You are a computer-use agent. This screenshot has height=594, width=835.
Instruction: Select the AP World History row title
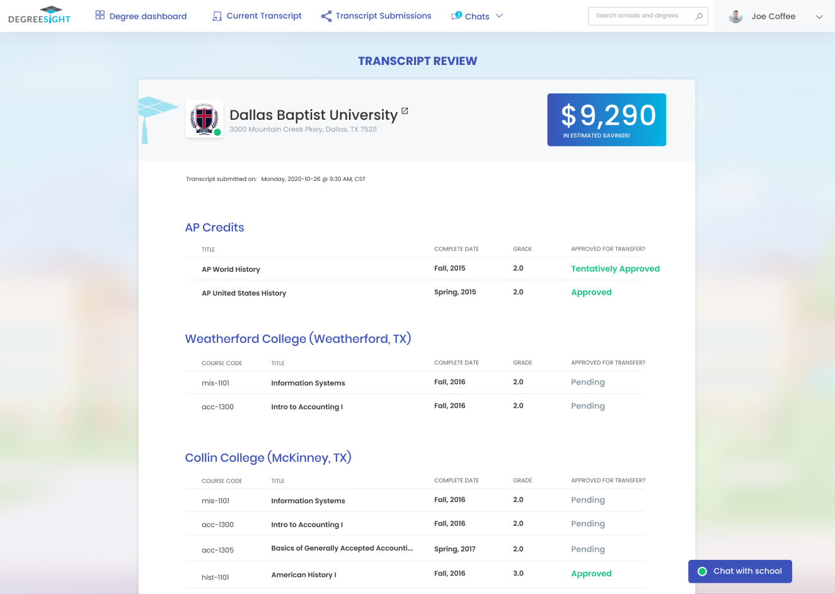(231, 269)
